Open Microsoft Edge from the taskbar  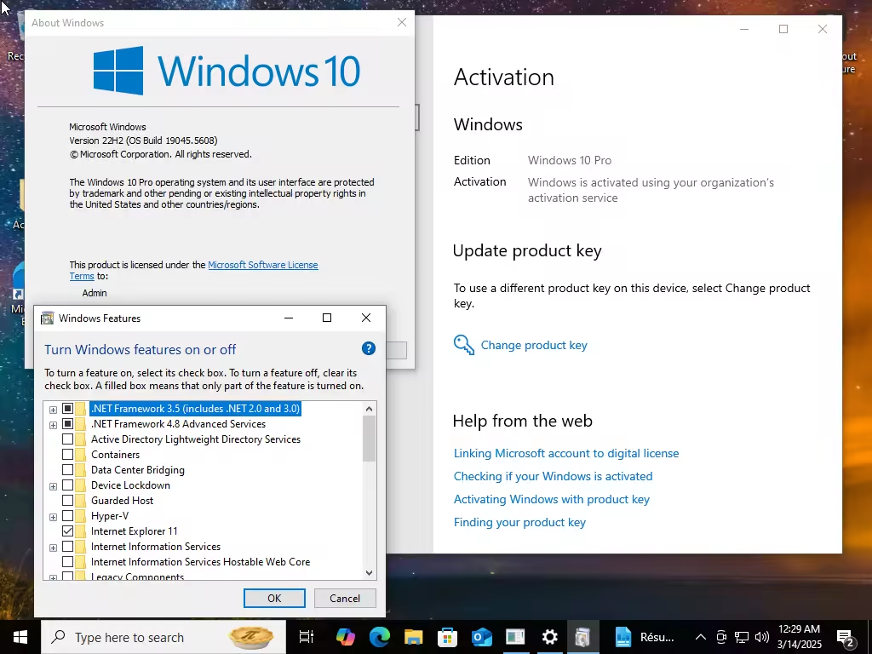click(380, 637)
